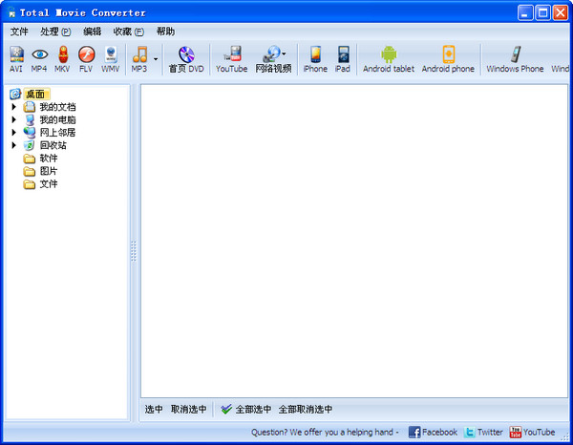Open the 编辑 menu
Viewport: 573px width, 445px height.
(92, 32)
